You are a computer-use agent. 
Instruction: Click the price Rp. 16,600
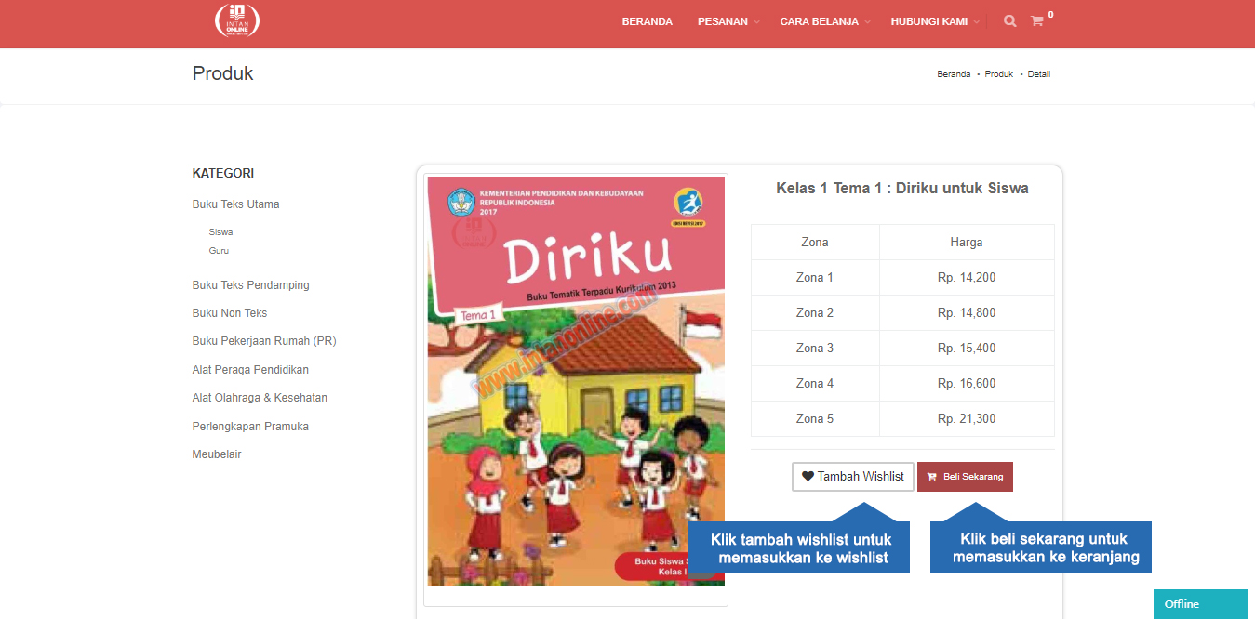coord(967,384)
